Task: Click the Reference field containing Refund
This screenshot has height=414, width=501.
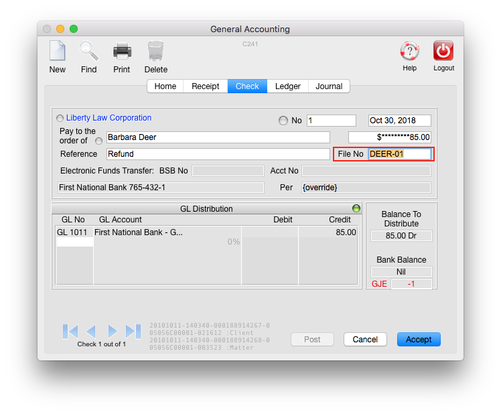Action: click(218, 154)
